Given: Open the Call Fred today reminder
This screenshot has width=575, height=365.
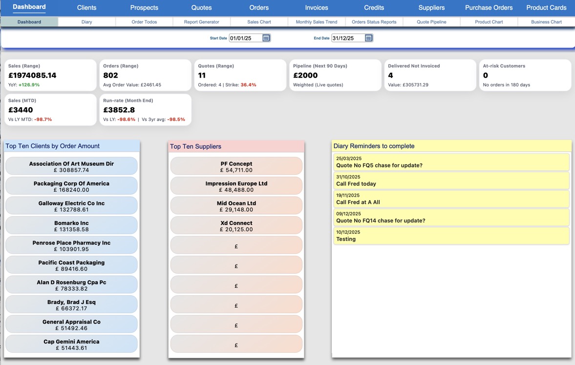Looking at the screenshot, I should [x=451, y=181].
